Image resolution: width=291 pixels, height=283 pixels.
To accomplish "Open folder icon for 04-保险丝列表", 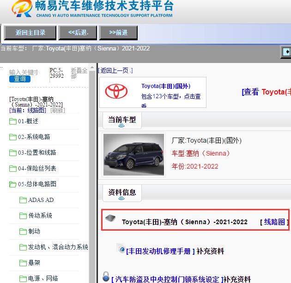I will pyautogui.click(x=13, y=169).
